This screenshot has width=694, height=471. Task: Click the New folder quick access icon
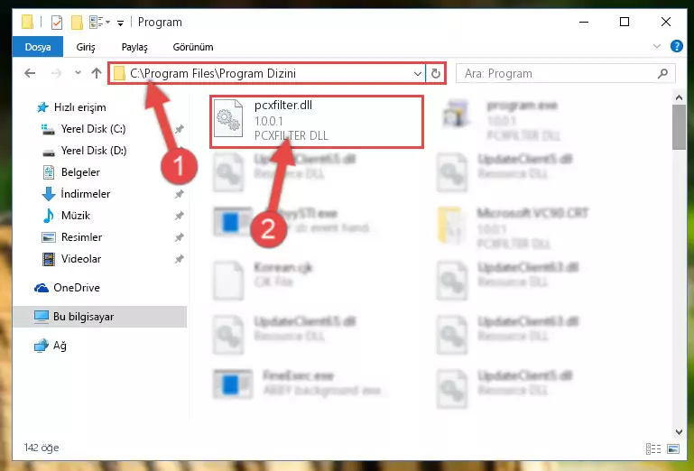click(77, 23)
